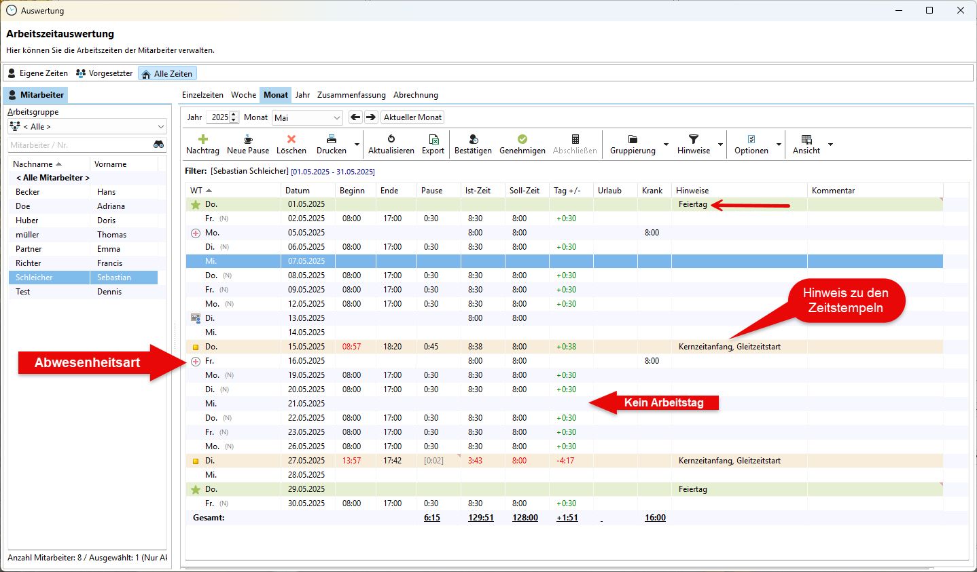
Task: Click the Mitarbeiter / Nr. search field
Action: point(78,145)
